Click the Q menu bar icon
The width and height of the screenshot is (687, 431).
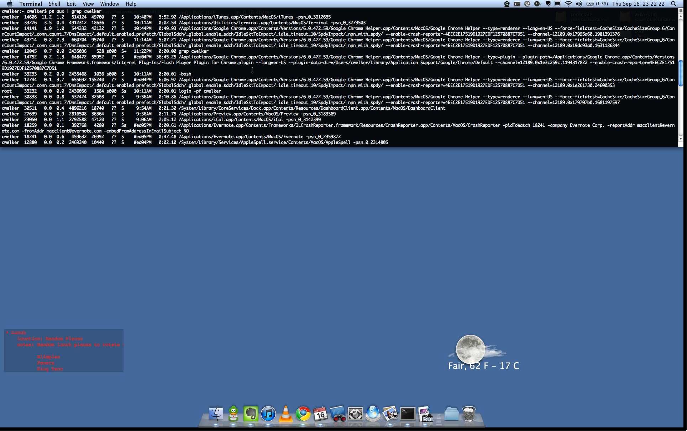tap(527, 4)
